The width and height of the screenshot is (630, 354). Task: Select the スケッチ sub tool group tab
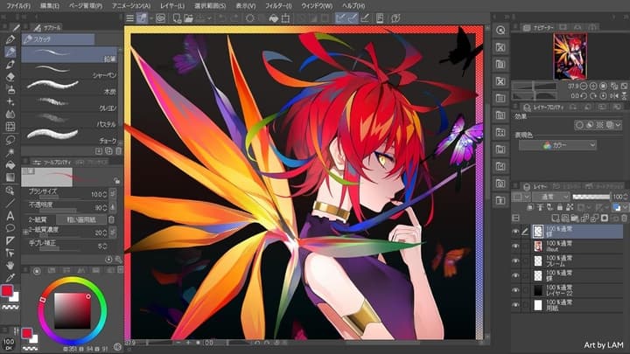tap(59, 39)
